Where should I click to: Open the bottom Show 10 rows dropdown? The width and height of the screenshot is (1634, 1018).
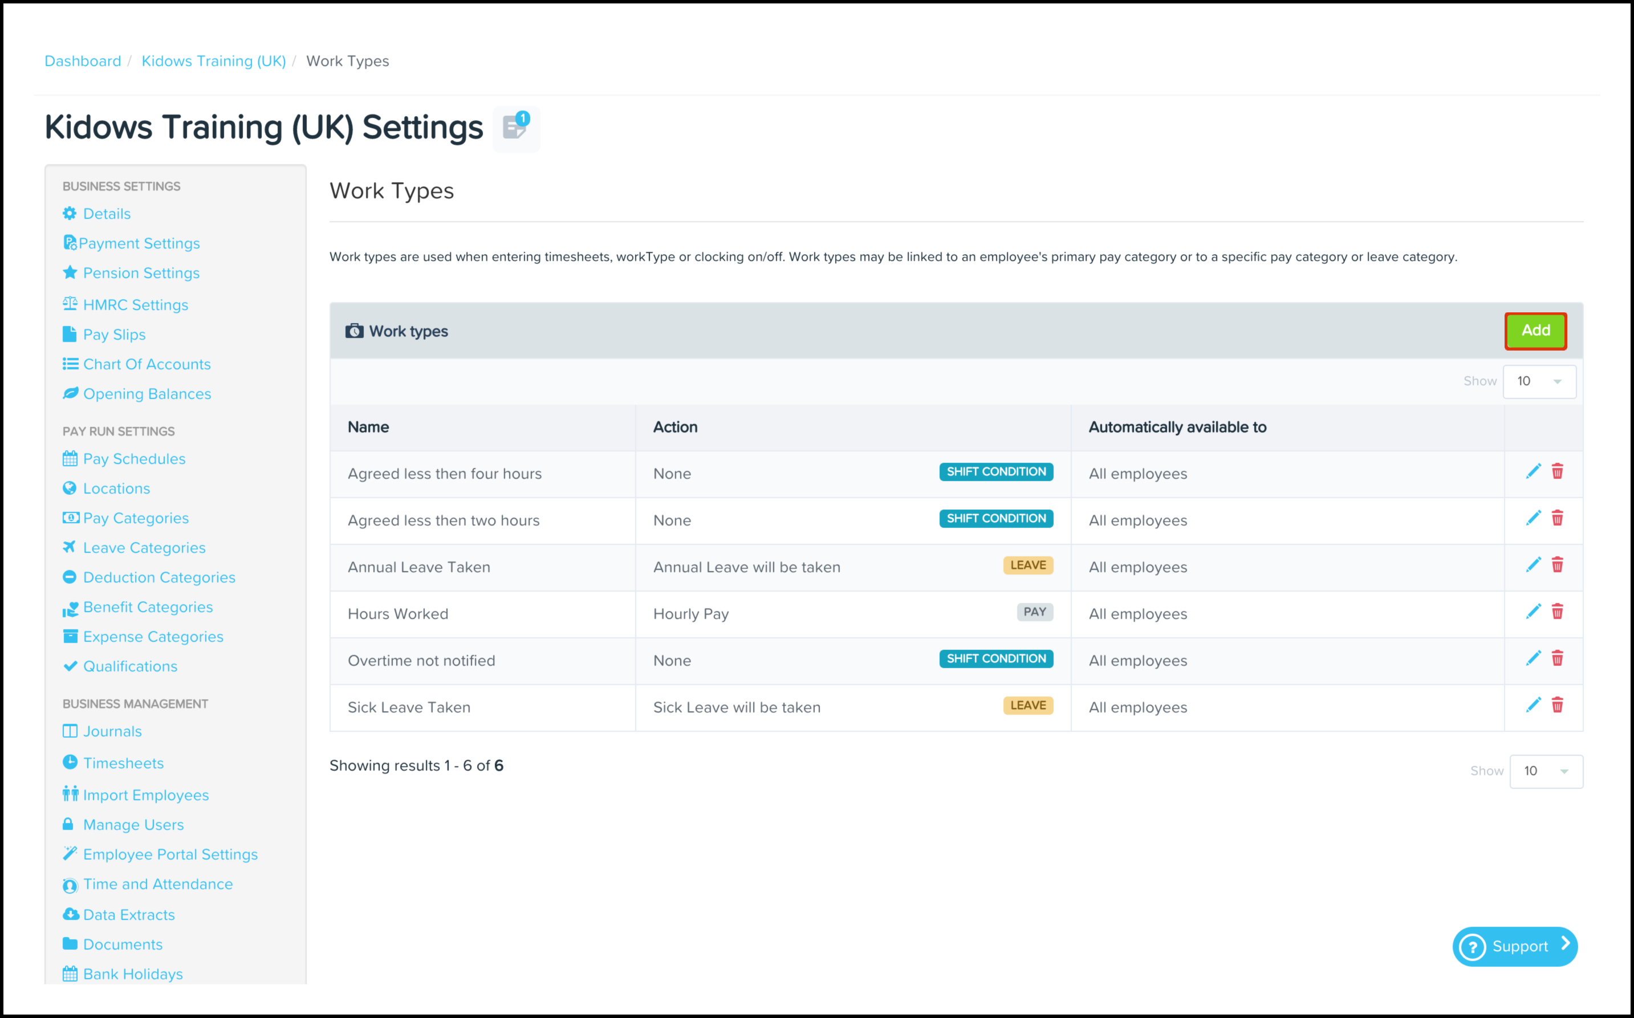click(x=1546, y=772)
